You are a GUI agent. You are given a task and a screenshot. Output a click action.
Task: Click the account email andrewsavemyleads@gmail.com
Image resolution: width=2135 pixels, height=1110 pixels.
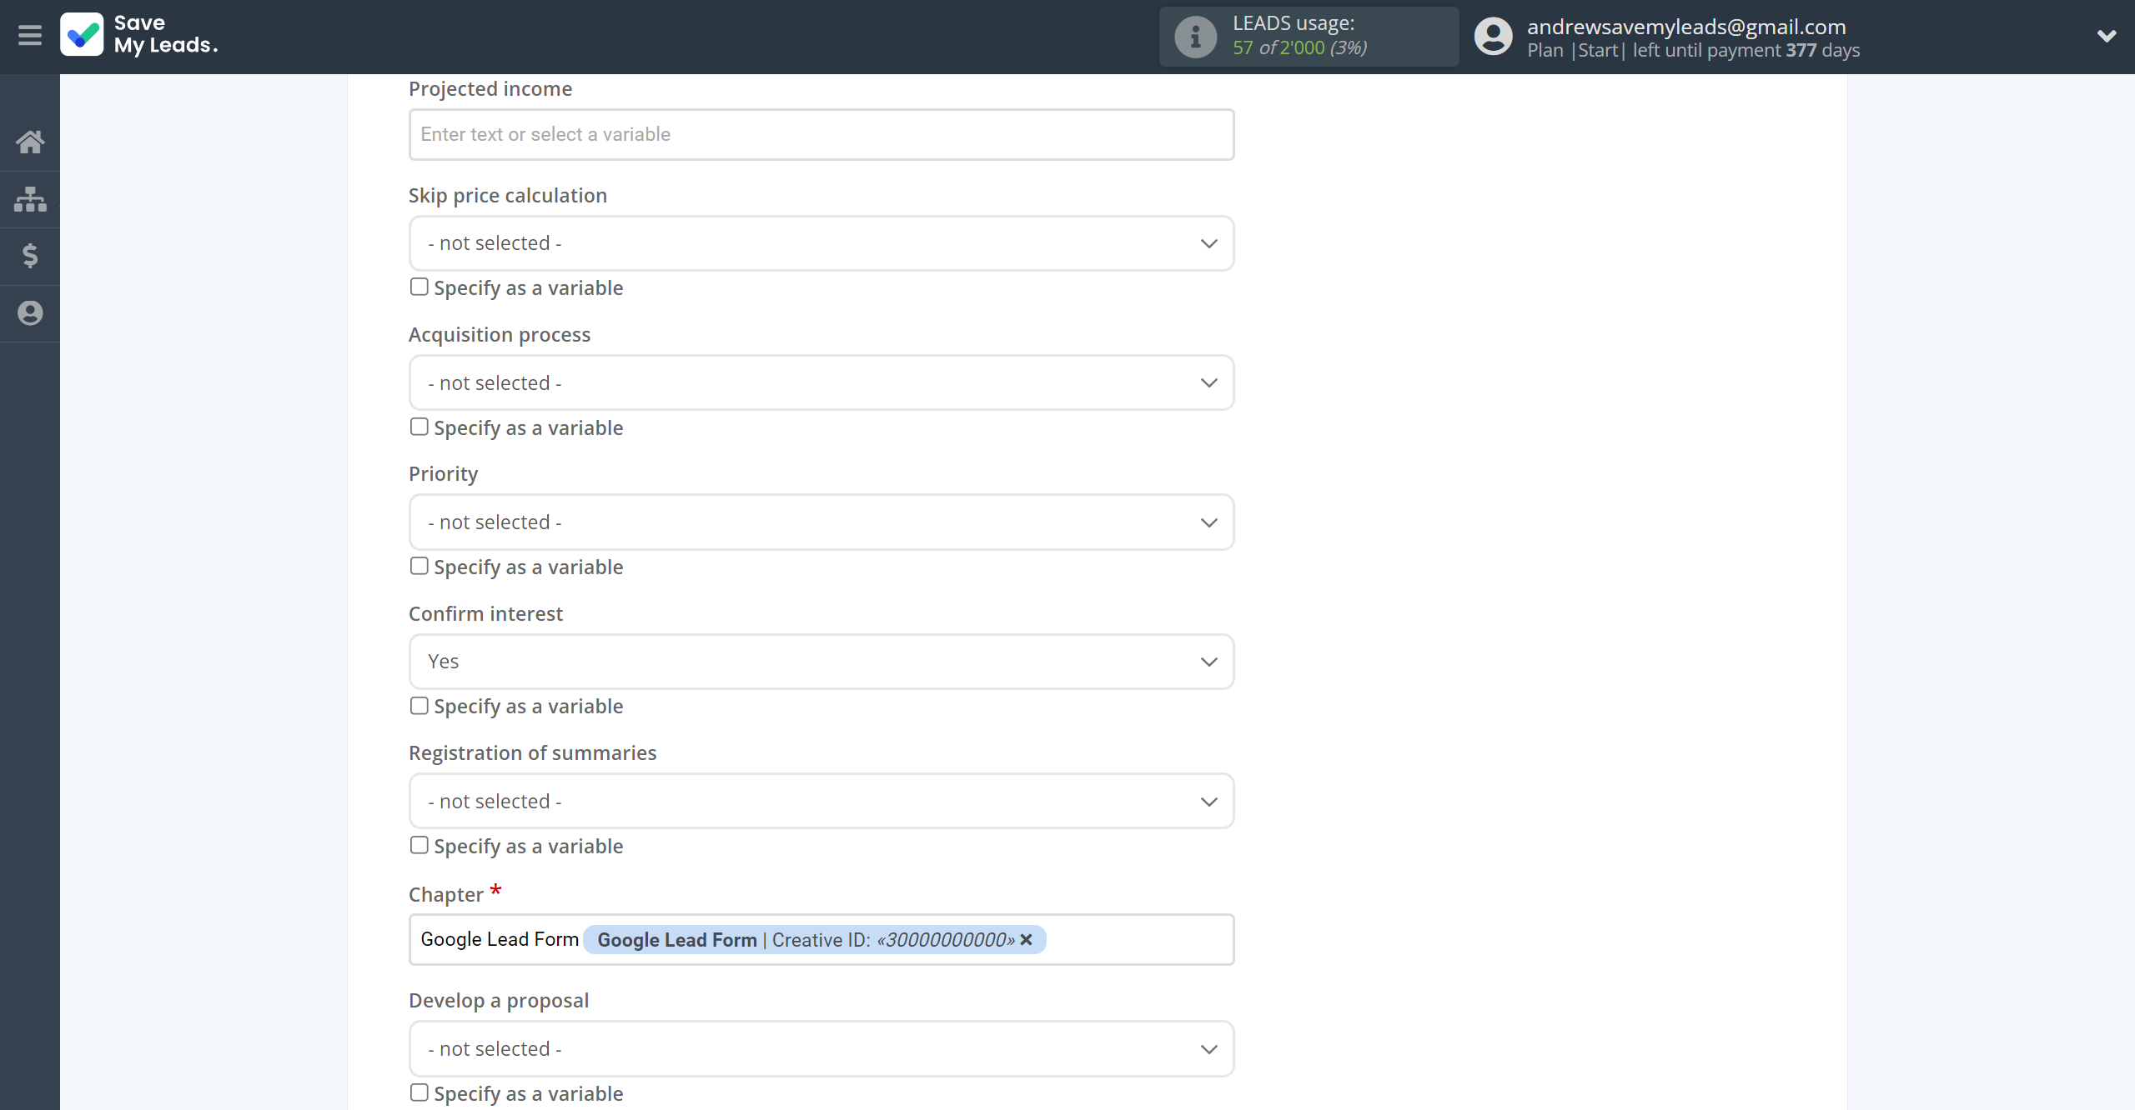point(1686,27)
